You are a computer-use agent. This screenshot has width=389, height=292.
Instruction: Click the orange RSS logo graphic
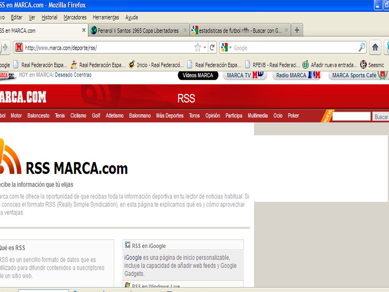point(11,157)
